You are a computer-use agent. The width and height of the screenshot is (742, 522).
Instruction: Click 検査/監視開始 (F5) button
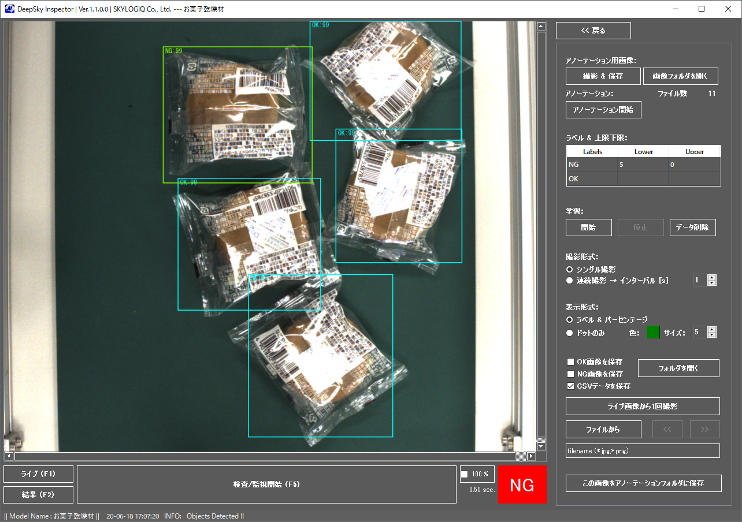click(x=266, y=484)
